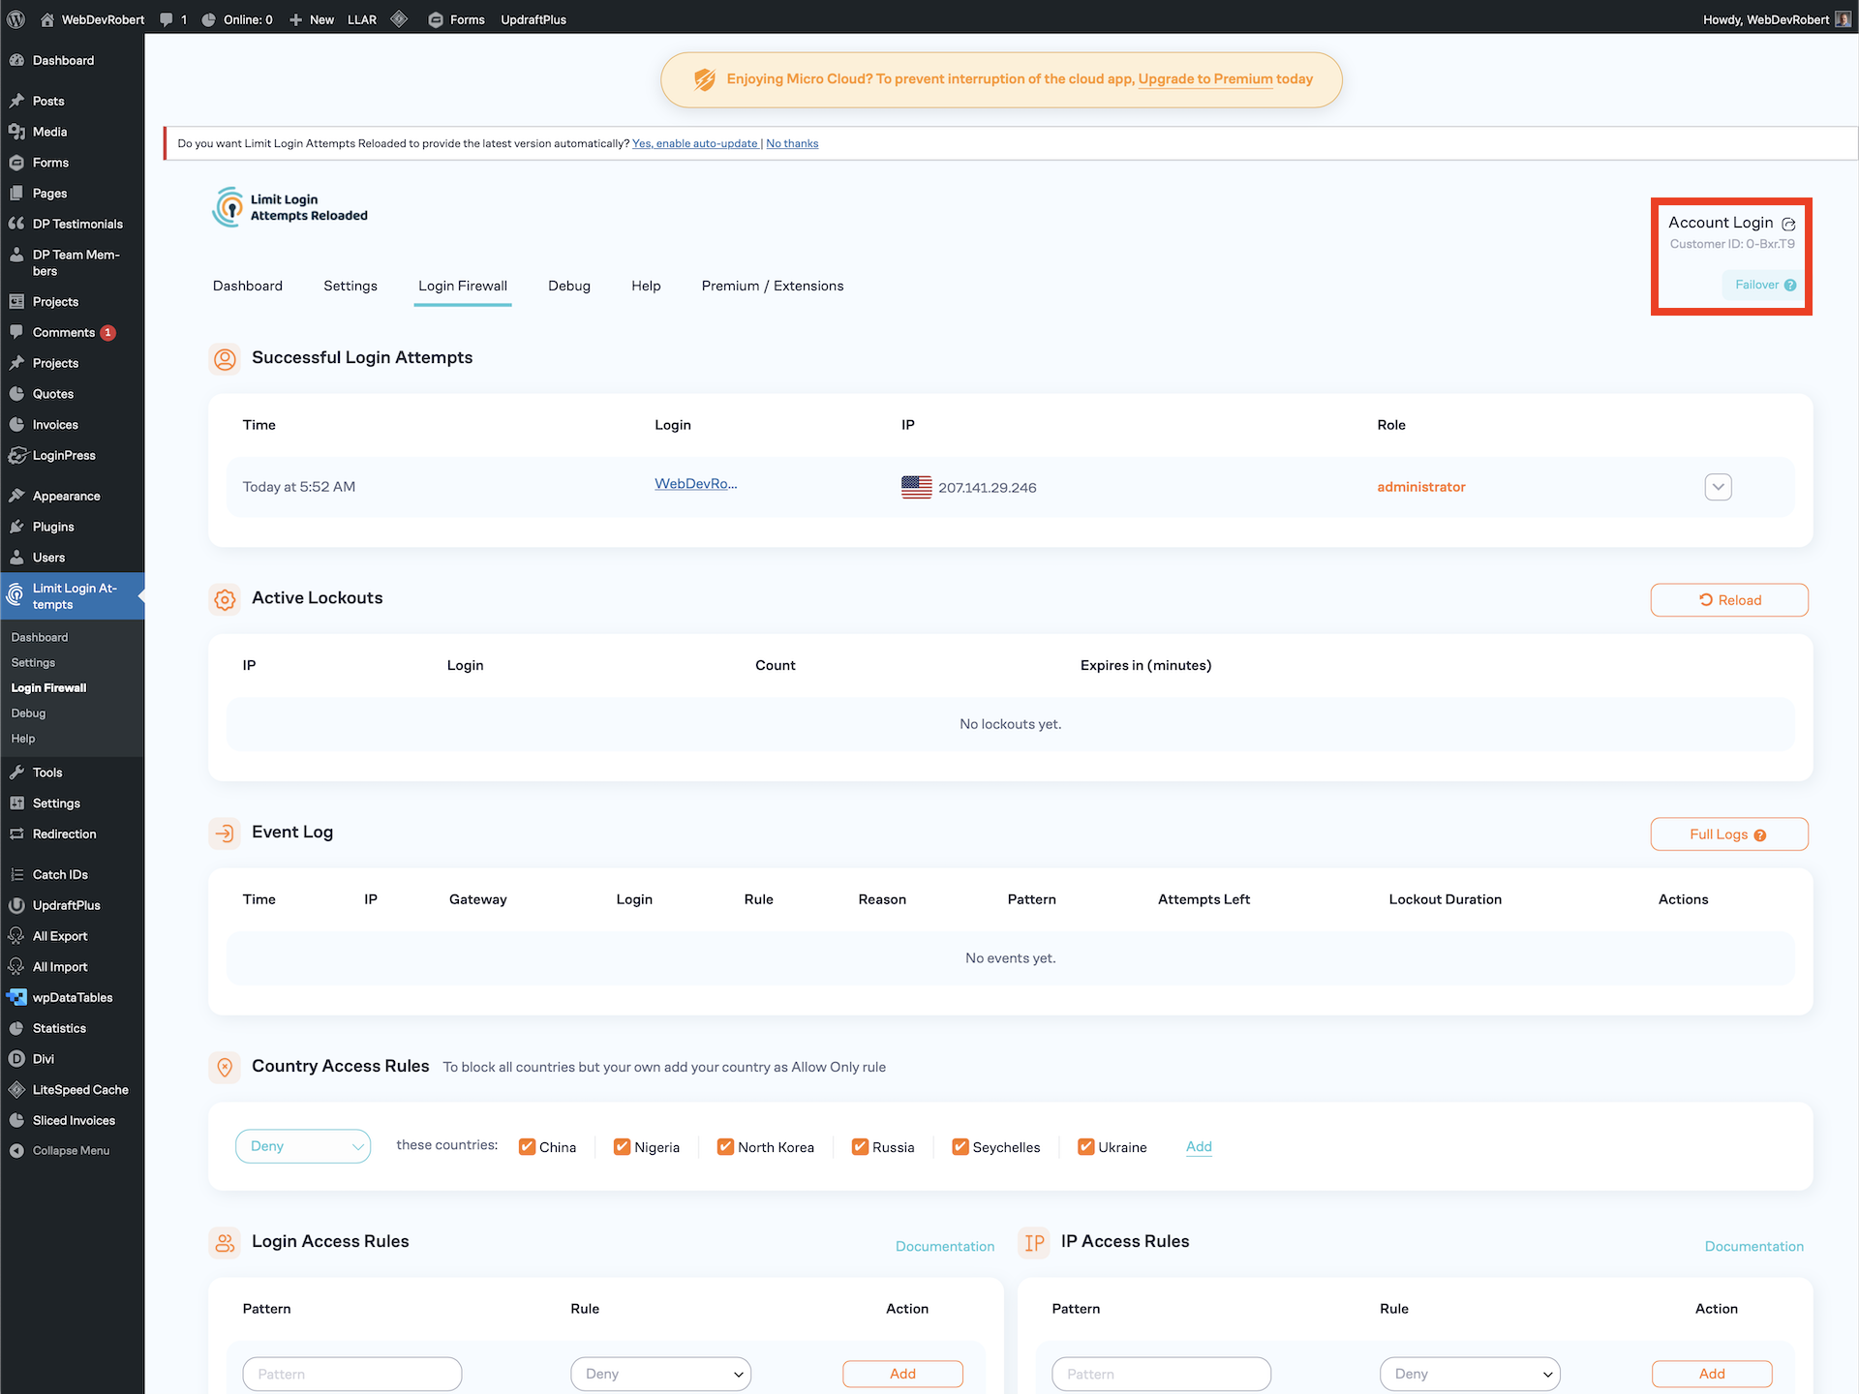The width and height of the screenshot is (1859, 1394).
Task: Uncheck the China country checkbox
Action: (527, 1147)
